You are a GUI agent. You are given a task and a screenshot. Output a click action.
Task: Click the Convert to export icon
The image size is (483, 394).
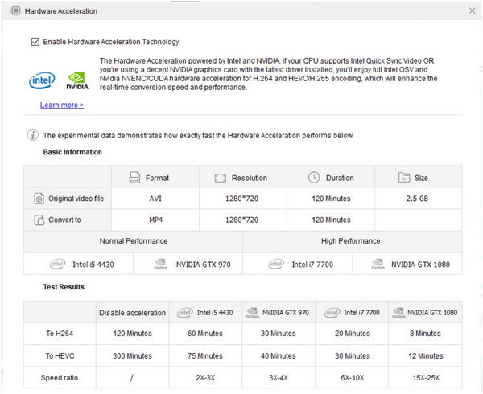point(39,220)
